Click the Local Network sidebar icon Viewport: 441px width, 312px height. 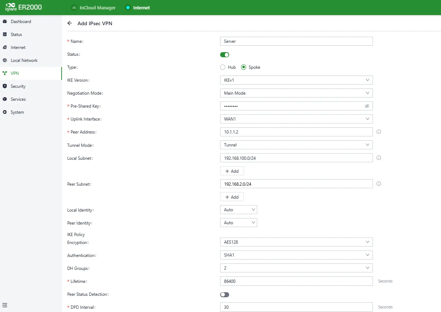point(5,60)
